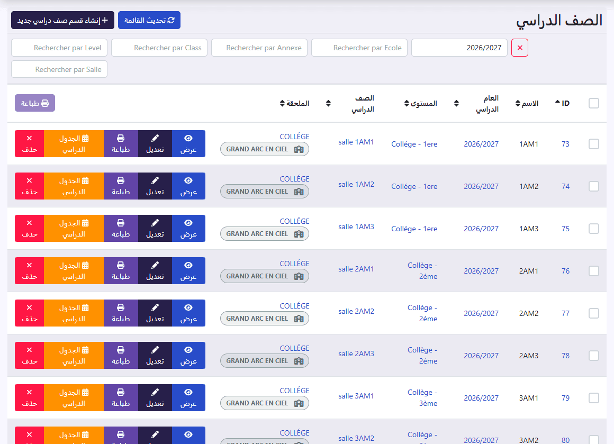This screenshot has width=614, height=444.
Task: Open the salle 2AM3 link
Action: coord(356,354)
